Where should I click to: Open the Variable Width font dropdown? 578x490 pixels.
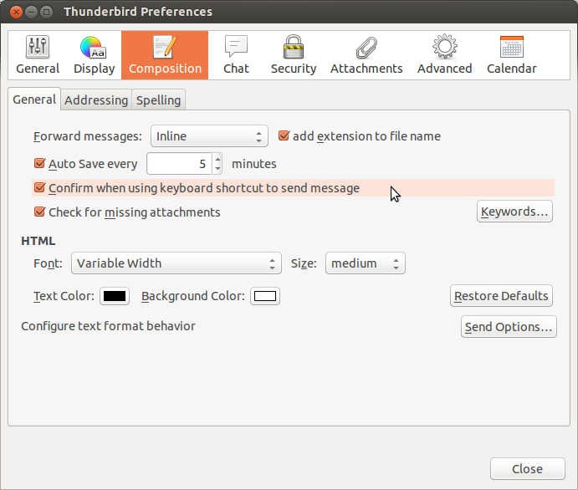click(x=176, y=263)
